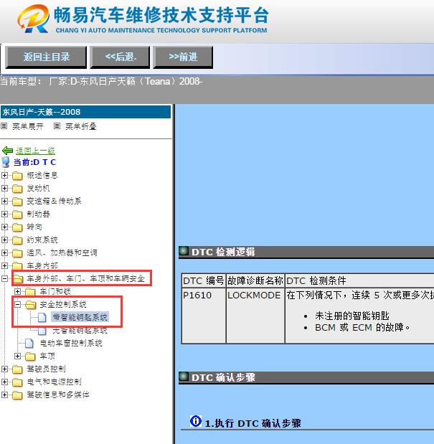Expand the 车顶 tree node
The height and width of the screenshot is (444, 434).
[17, 356]
